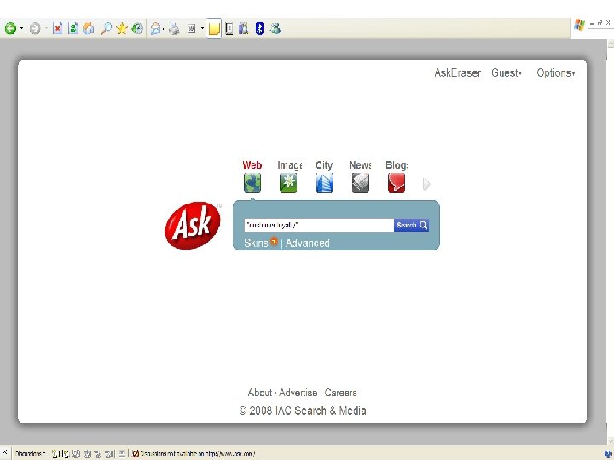Image resolution: width=614 pixels, height=460 pixels.
Task: Open the Back history dropdown arrow
Action: point(21,28)
